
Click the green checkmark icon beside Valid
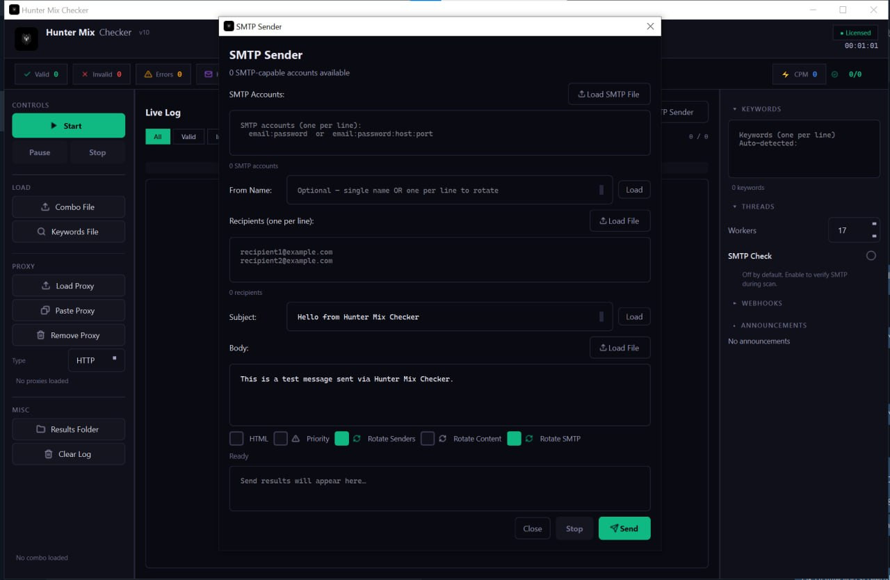pos(27,74)
